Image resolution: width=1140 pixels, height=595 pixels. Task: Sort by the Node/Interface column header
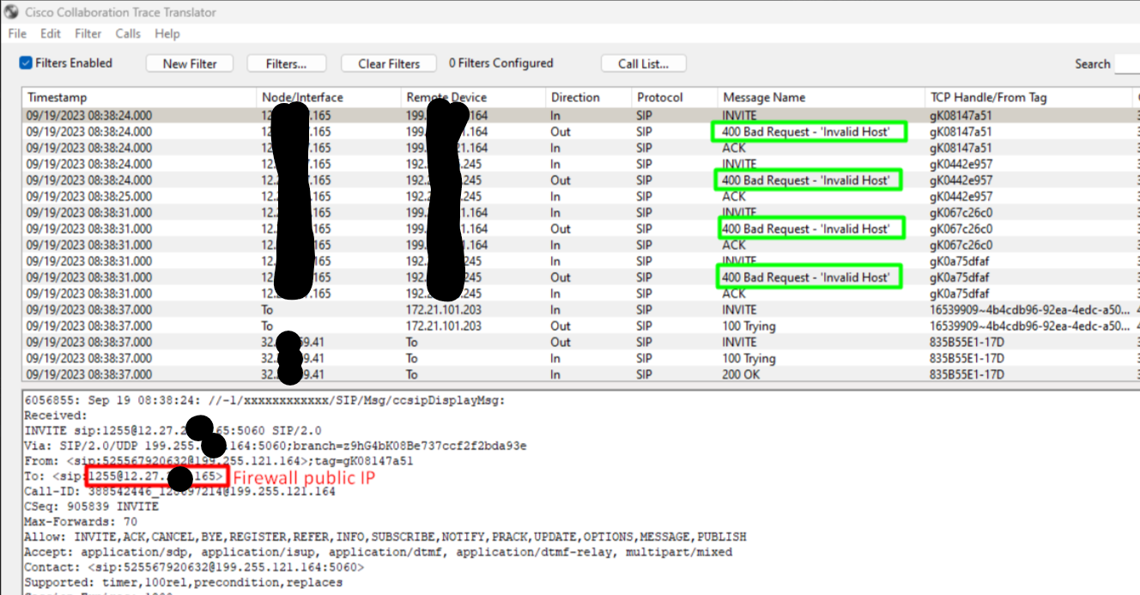[x=329, y=97]
